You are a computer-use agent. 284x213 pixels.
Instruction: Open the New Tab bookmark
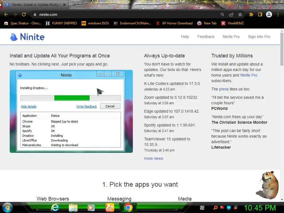point(207,23)
